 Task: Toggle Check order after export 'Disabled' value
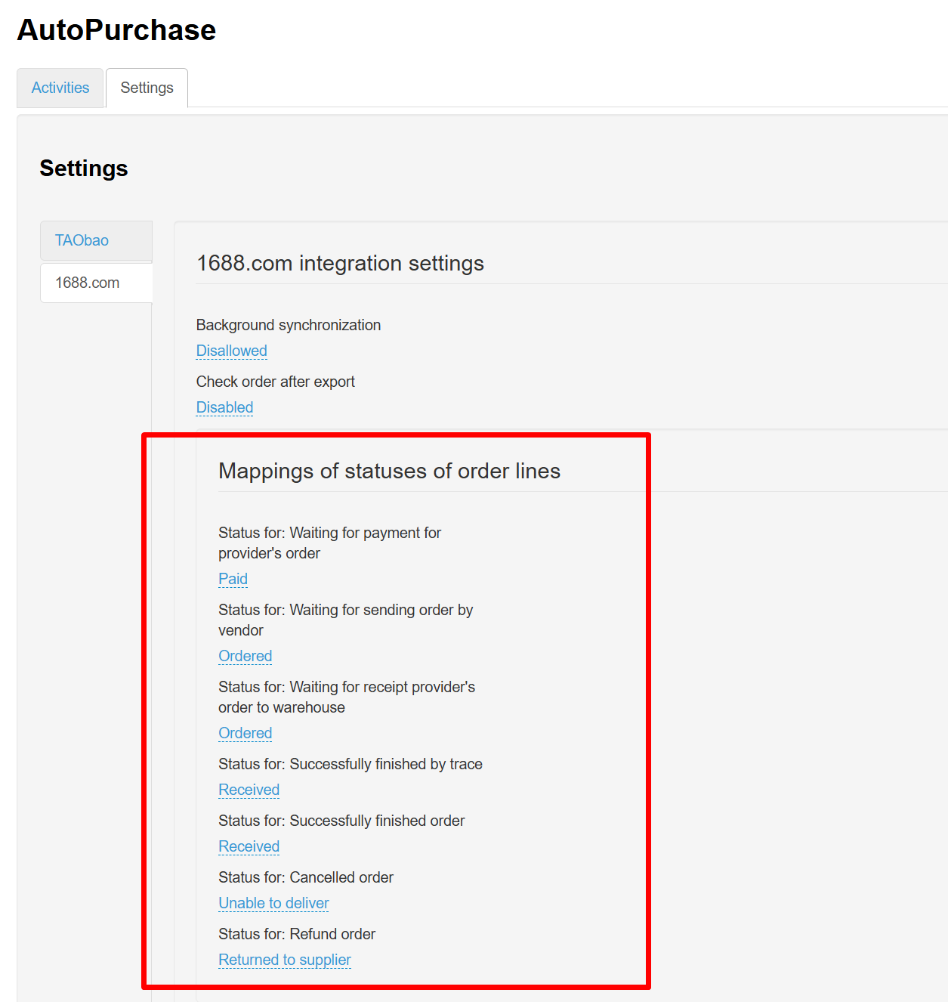click(224, 407)
